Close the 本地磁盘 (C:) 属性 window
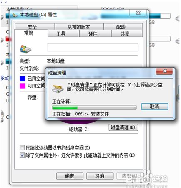Screen dimensions: 181x188 [138, 13]
